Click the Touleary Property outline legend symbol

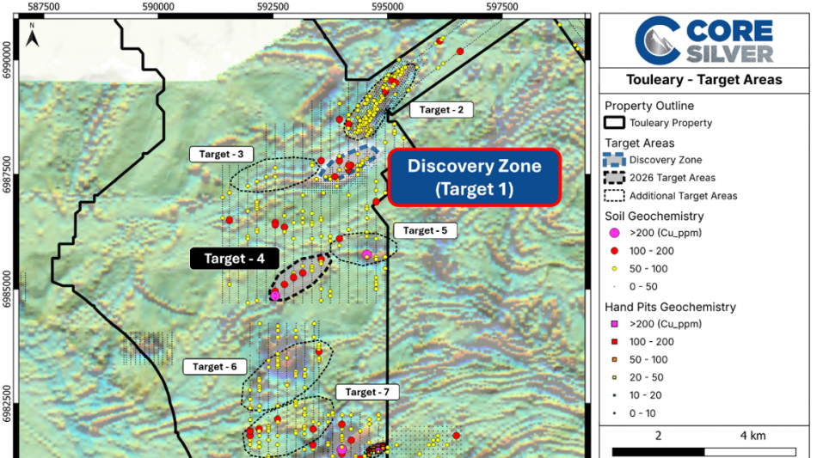tap(614, 123)
